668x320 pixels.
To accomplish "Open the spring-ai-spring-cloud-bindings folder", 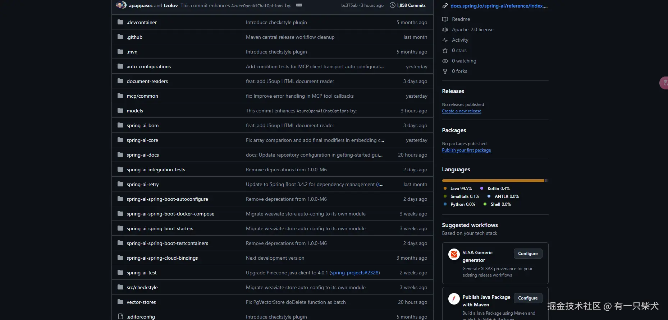I will click(x=162, y=258).
